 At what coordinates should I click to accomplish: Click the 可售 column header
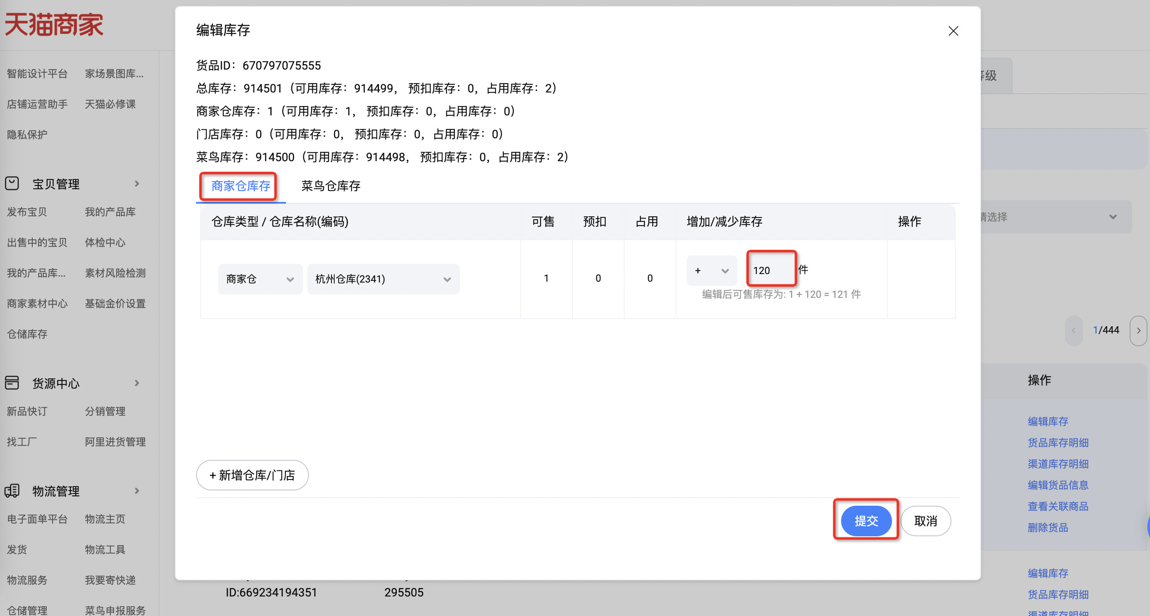[x=542, y=221]
